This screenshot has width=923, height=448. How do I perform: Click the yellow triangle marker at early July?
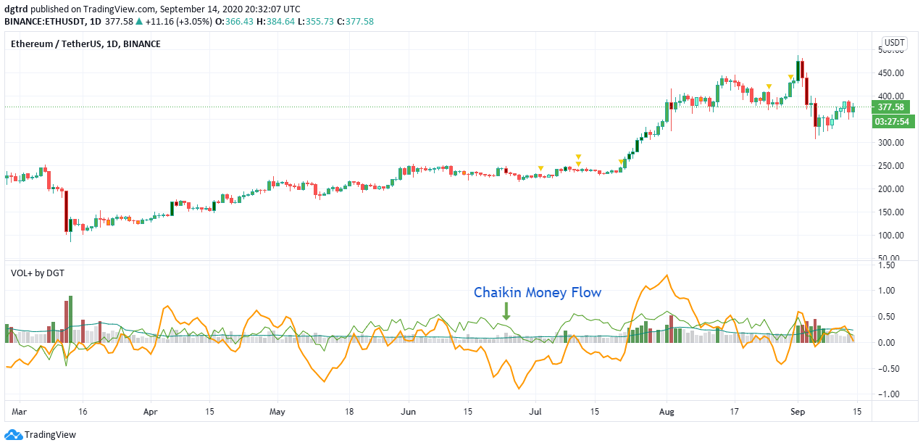(x=540, y=168)
